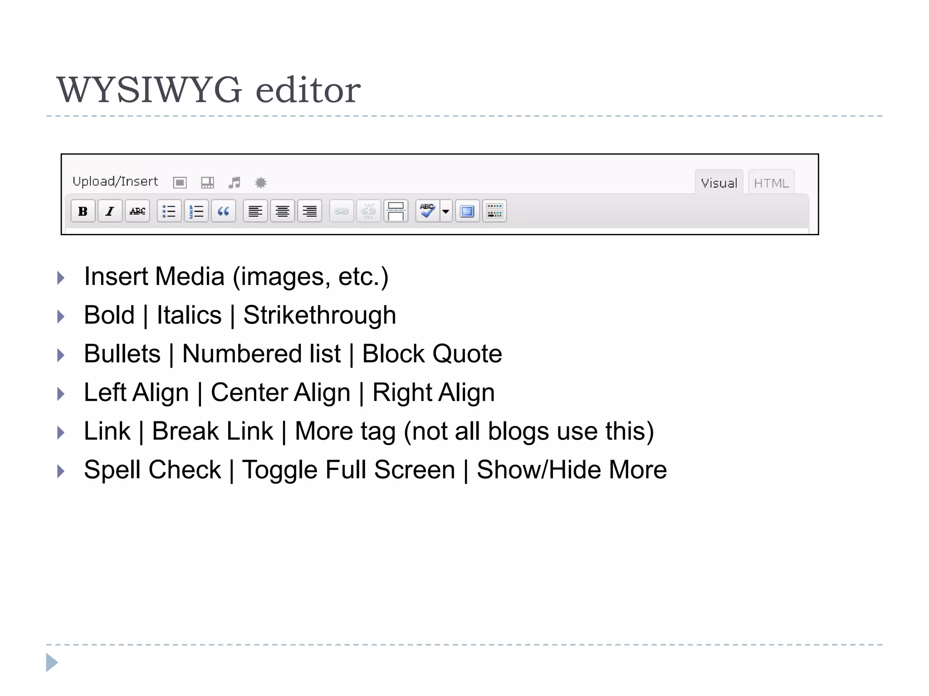Show or hide the Kitchen Sink toolbar
This screenshot has width=929, height=696.
494,211
